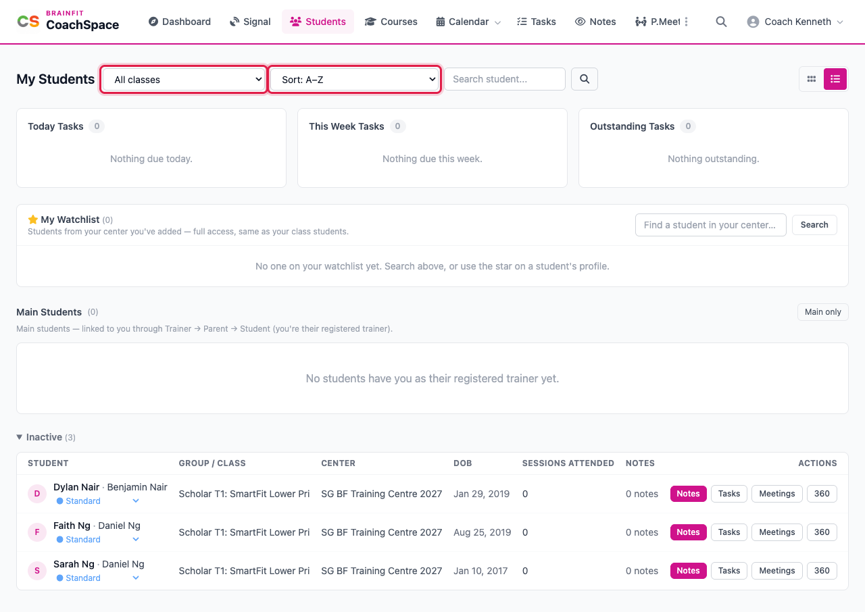
Task: Open 360 view for Sarah Ng
Action: point(822,571)
